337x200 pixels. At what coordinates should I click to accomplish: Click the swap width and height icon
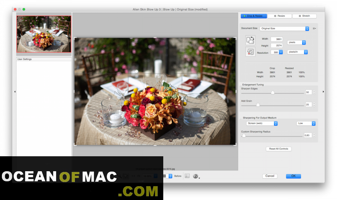pos(250,40)
